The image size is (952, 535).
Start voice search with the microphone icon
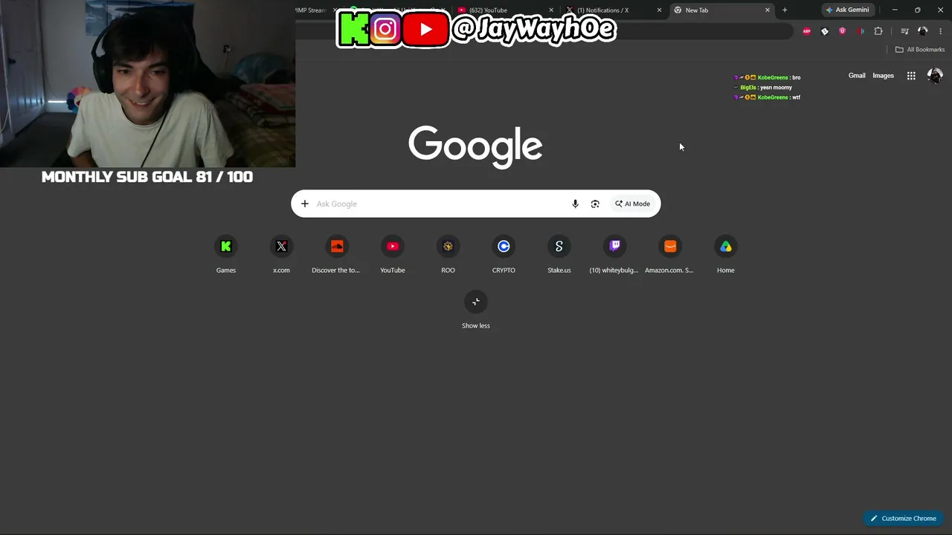pyautogui.click(x=575, y=204)
